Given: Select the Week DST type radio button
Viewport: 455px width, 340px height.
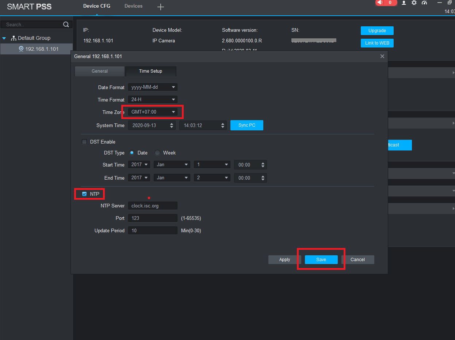Looking at the screenshot, I should 157,153.
